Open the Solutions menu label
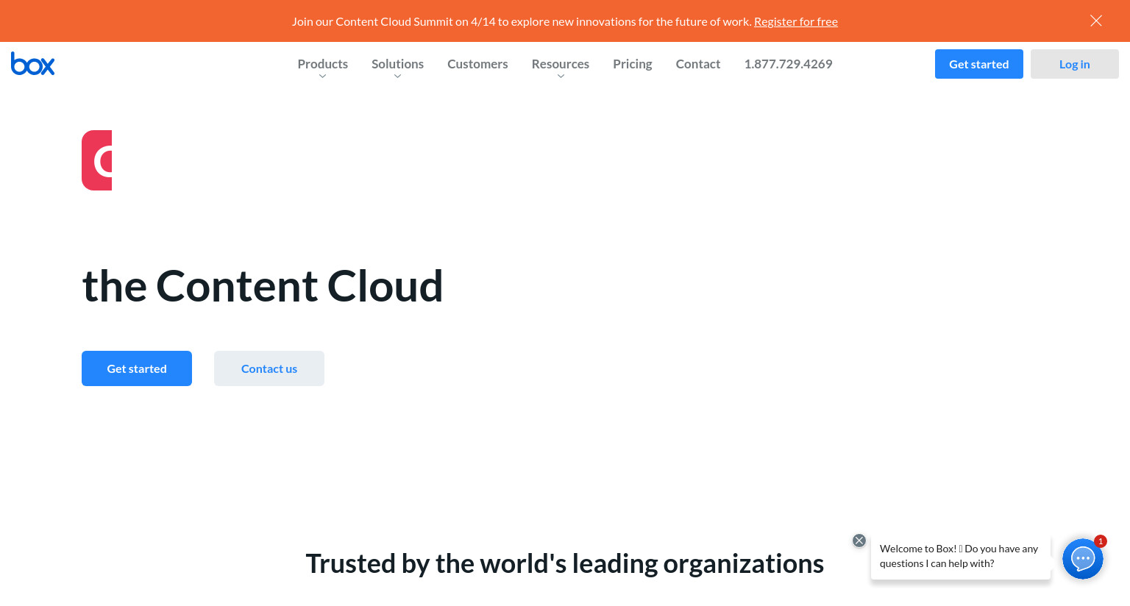Viewport: 1130px width, 606px height. 397,64
